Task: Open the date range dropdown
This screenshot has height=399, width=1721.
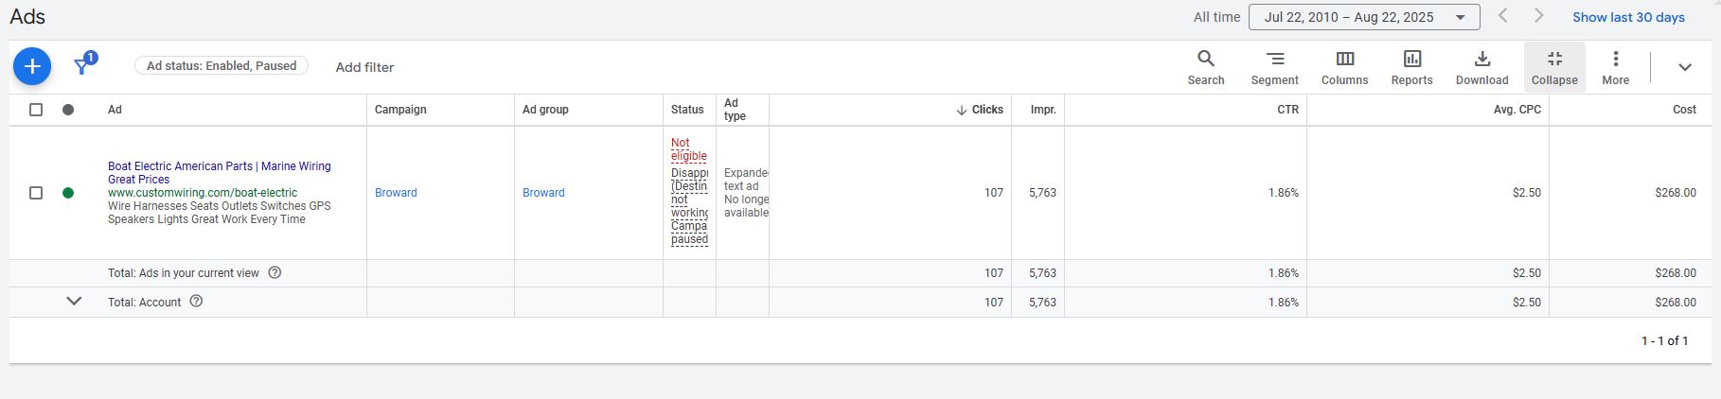Action: [1364, 17]
